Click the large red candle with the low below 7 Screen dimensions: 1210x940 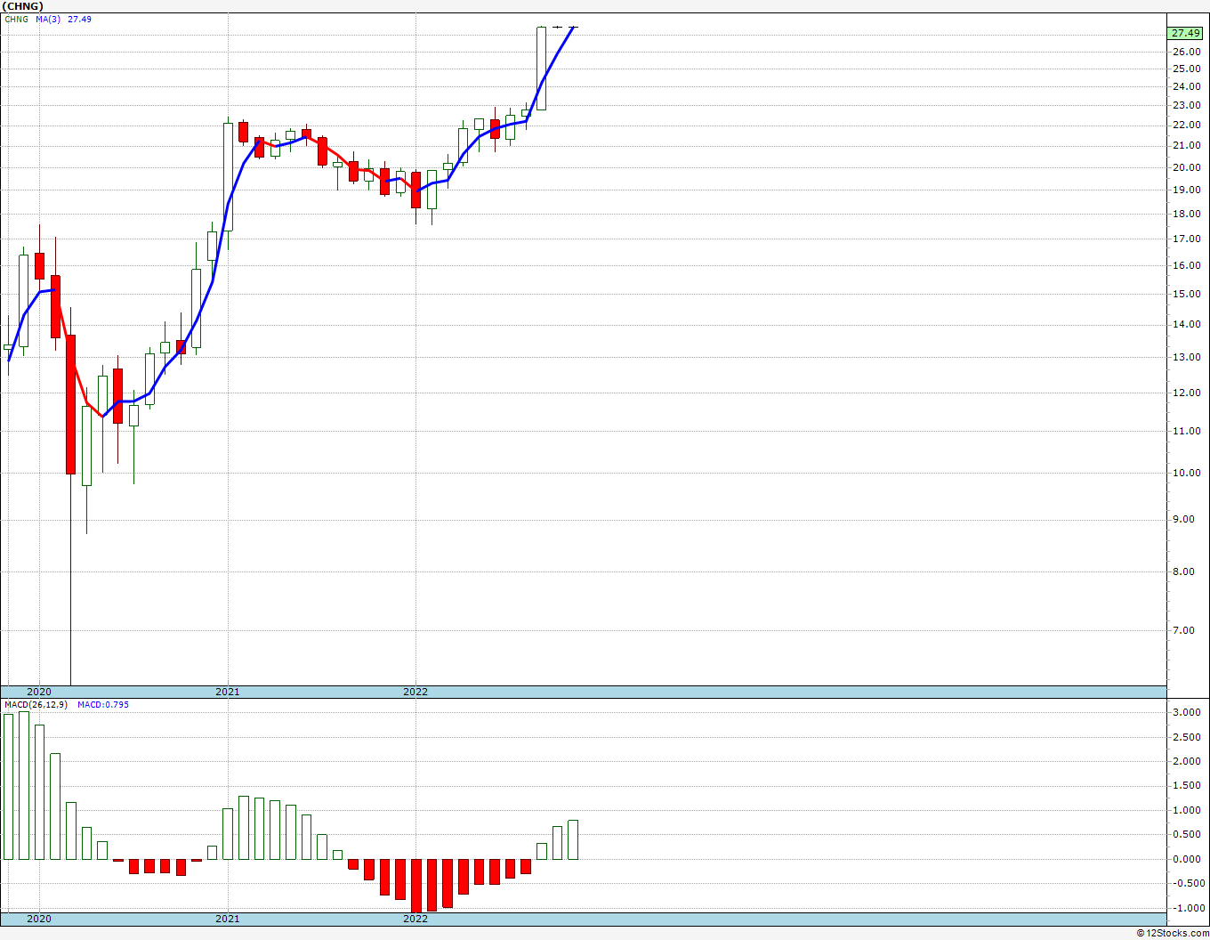pyautogui.click(x=70, y=404)
